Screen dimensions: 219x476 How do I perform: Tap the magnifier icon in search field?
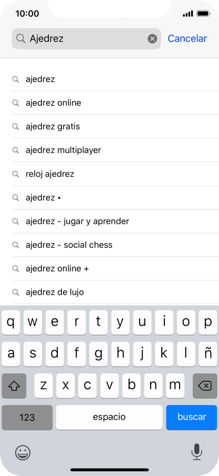(20, 38)
